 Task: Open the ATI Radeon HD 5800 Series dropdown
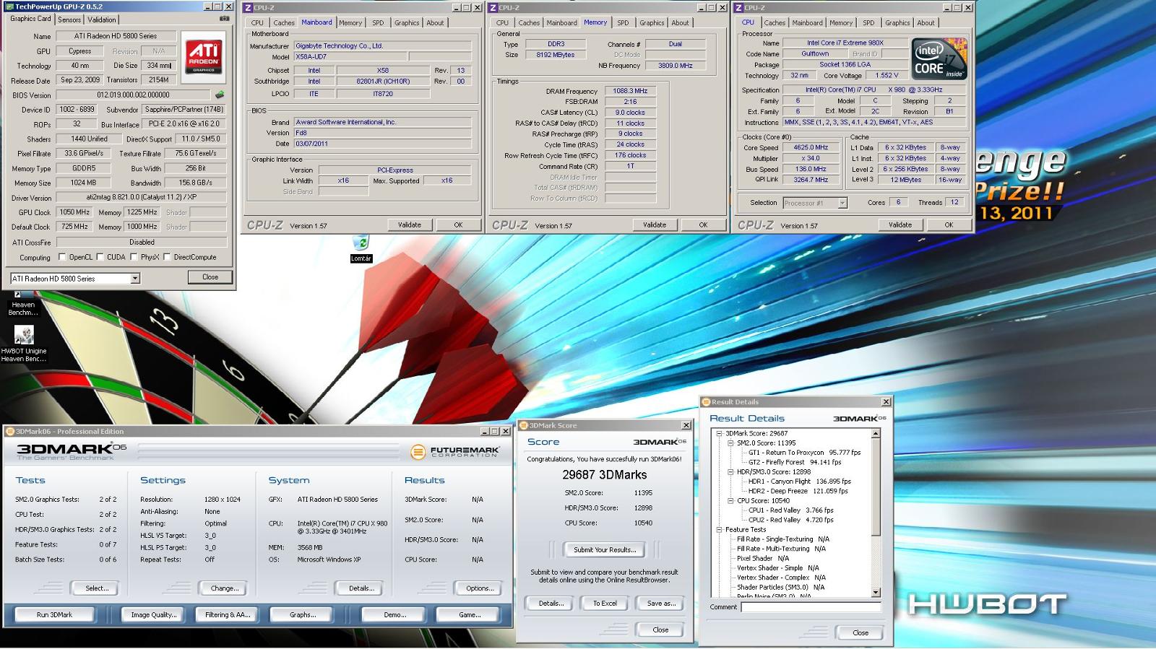(x=134, y=279)
